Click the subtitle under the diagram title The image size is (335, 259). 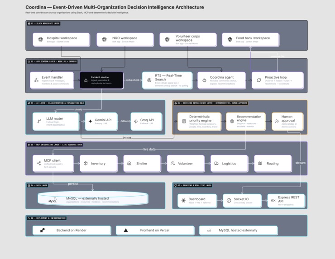(77, 13)
